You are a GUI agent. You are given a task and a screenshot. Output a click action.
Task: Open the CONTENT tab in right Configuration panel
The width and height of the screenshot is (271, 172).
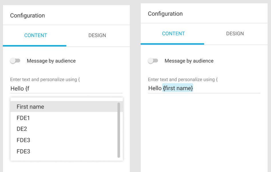coord(172,34)
